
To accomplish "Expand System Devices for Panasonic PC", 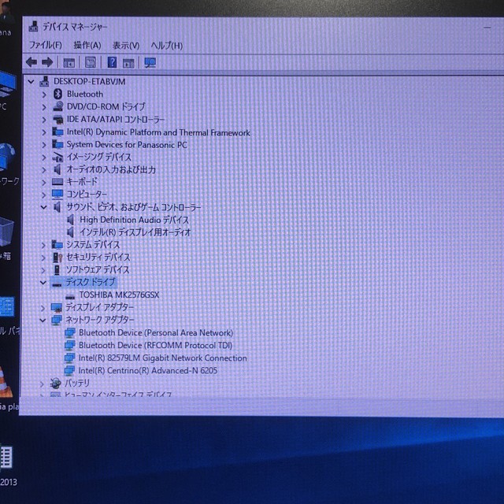I will click(44, 145).
